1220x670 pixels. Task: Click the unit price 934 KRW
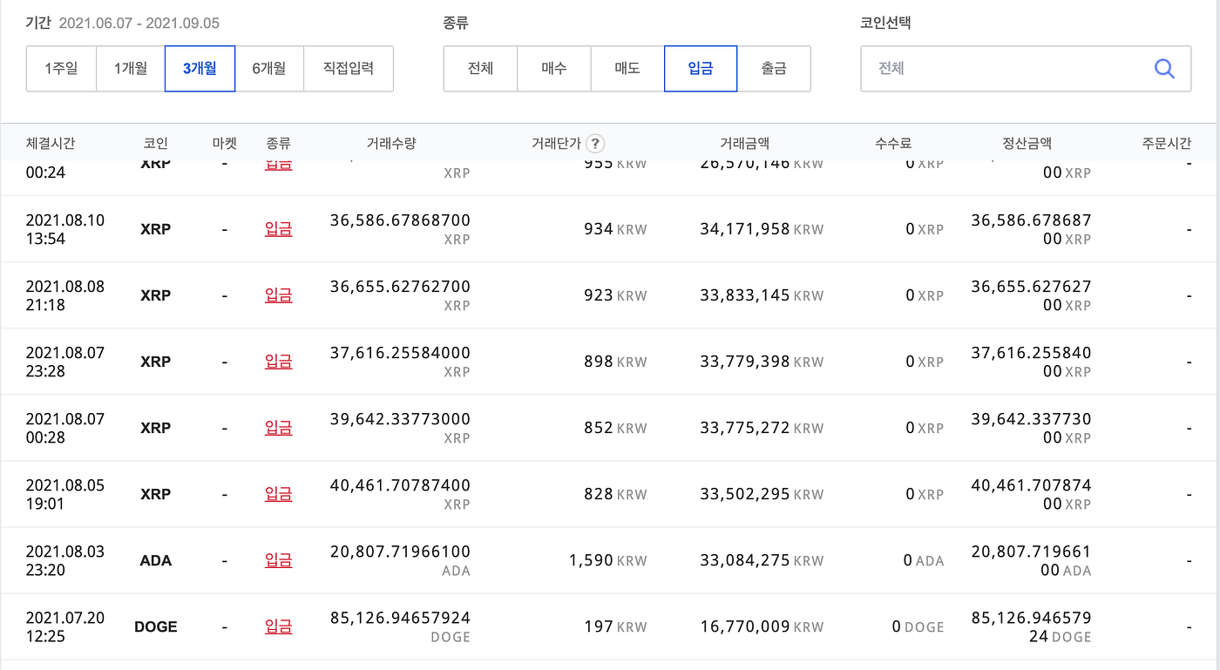pyautogui.click(x=616, y=229)
